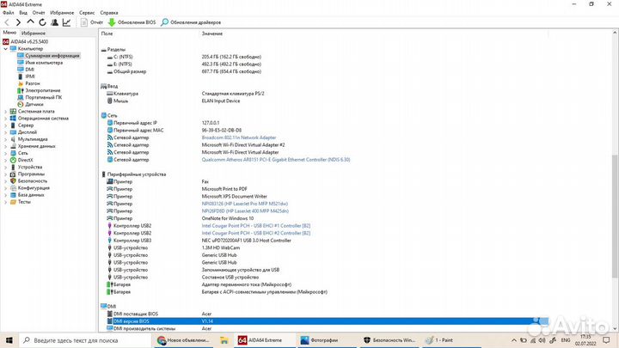
Task: Open Intel Cougar Point EHCI #1 link
Action: click(x=256, y=226)
